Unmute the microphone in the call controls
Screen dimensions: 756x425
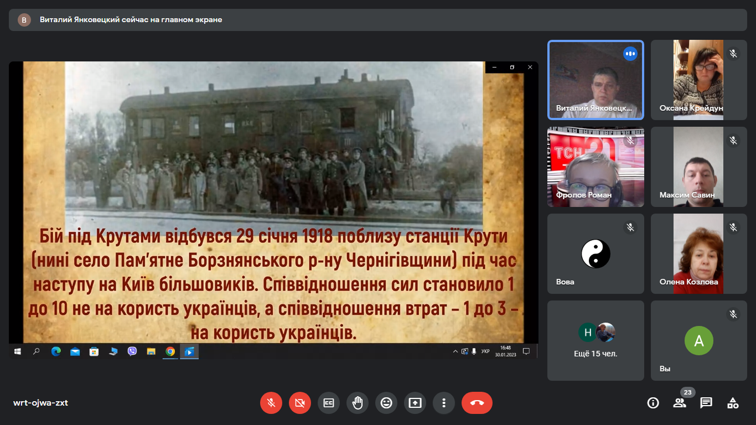coord(271,403)
